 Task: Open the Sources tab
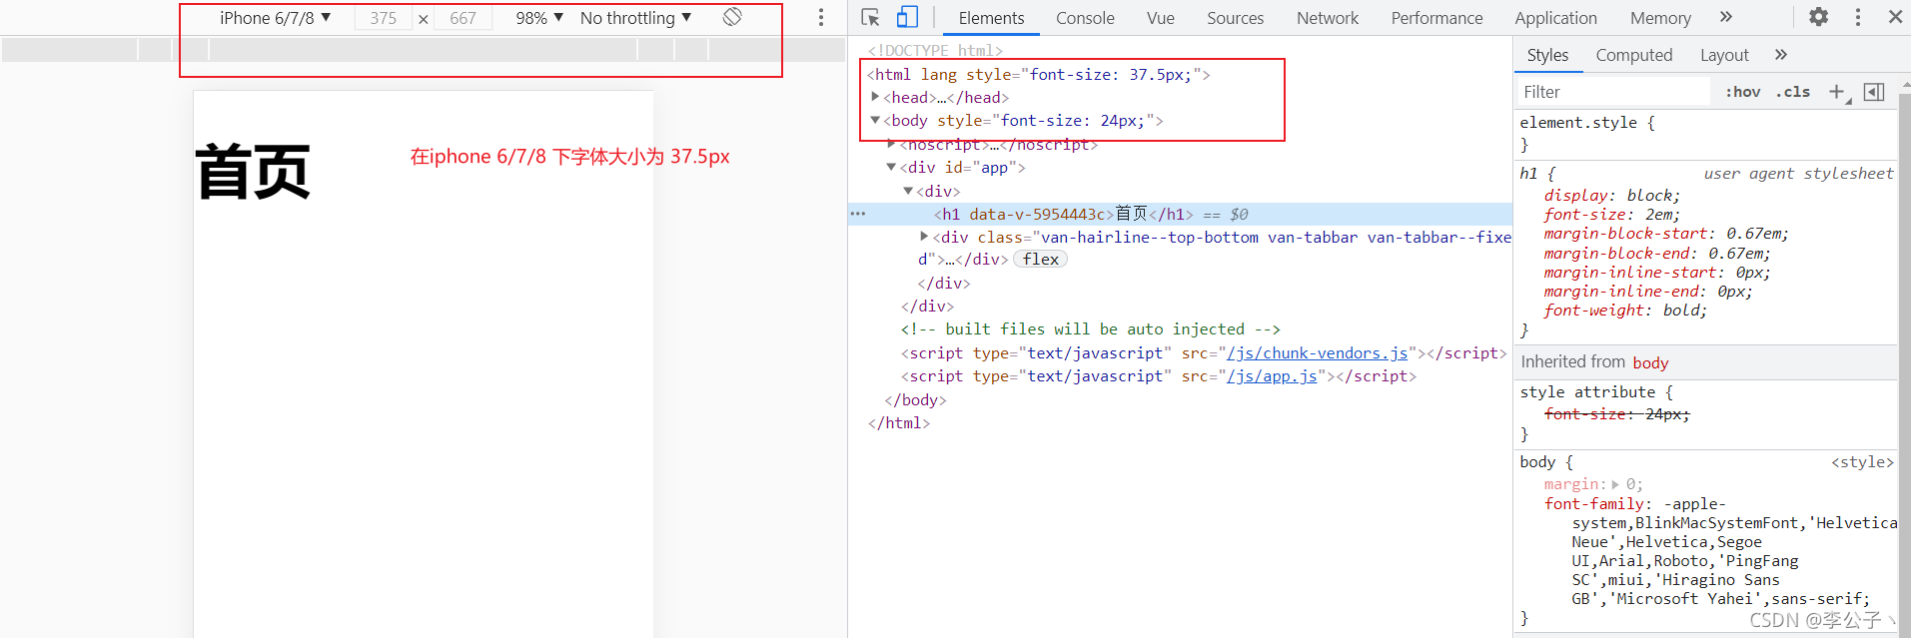pos(1235,18)
